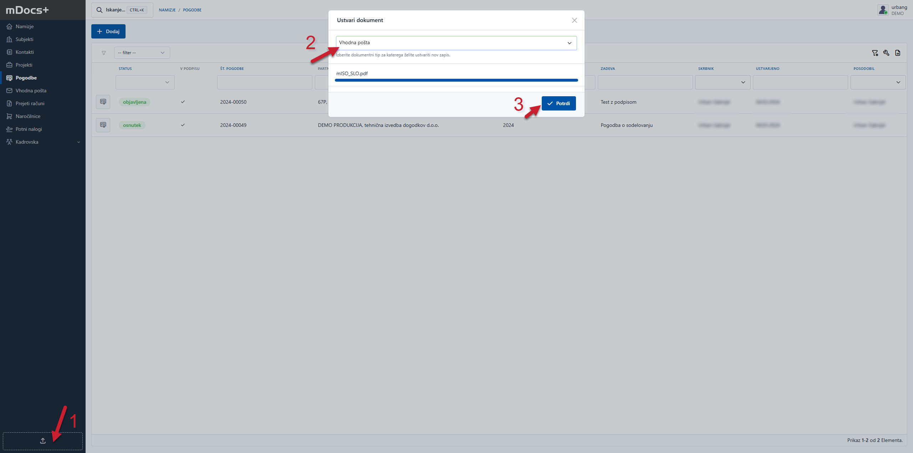Click the user avatar icon urbang
The height and width of the screenshot is (453, 913).
[x=883, y=10]
